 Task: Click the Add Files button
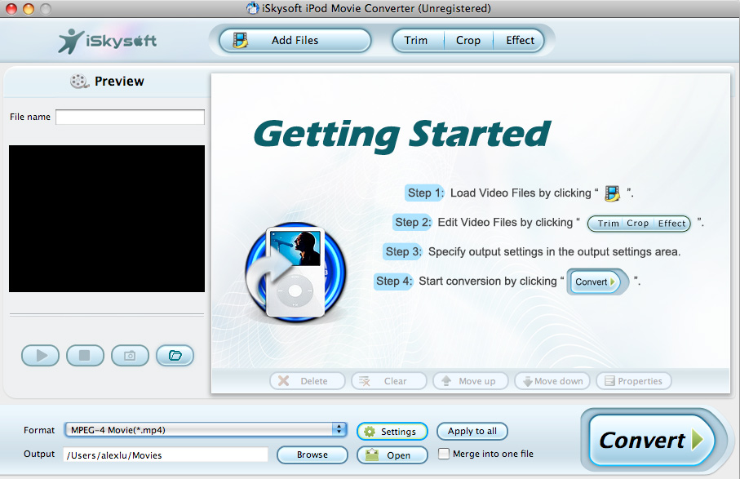(x=295, y=41)
